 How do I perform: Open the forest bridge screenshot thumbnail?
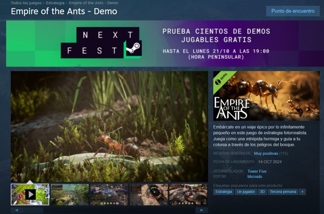(x=69, y=194)
